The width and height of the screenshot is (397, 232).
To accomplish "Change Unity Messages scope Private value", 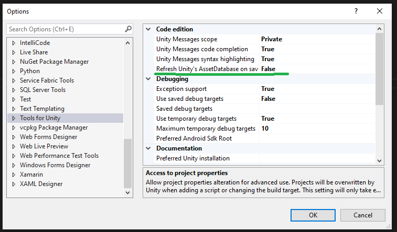I will [271, 39].
